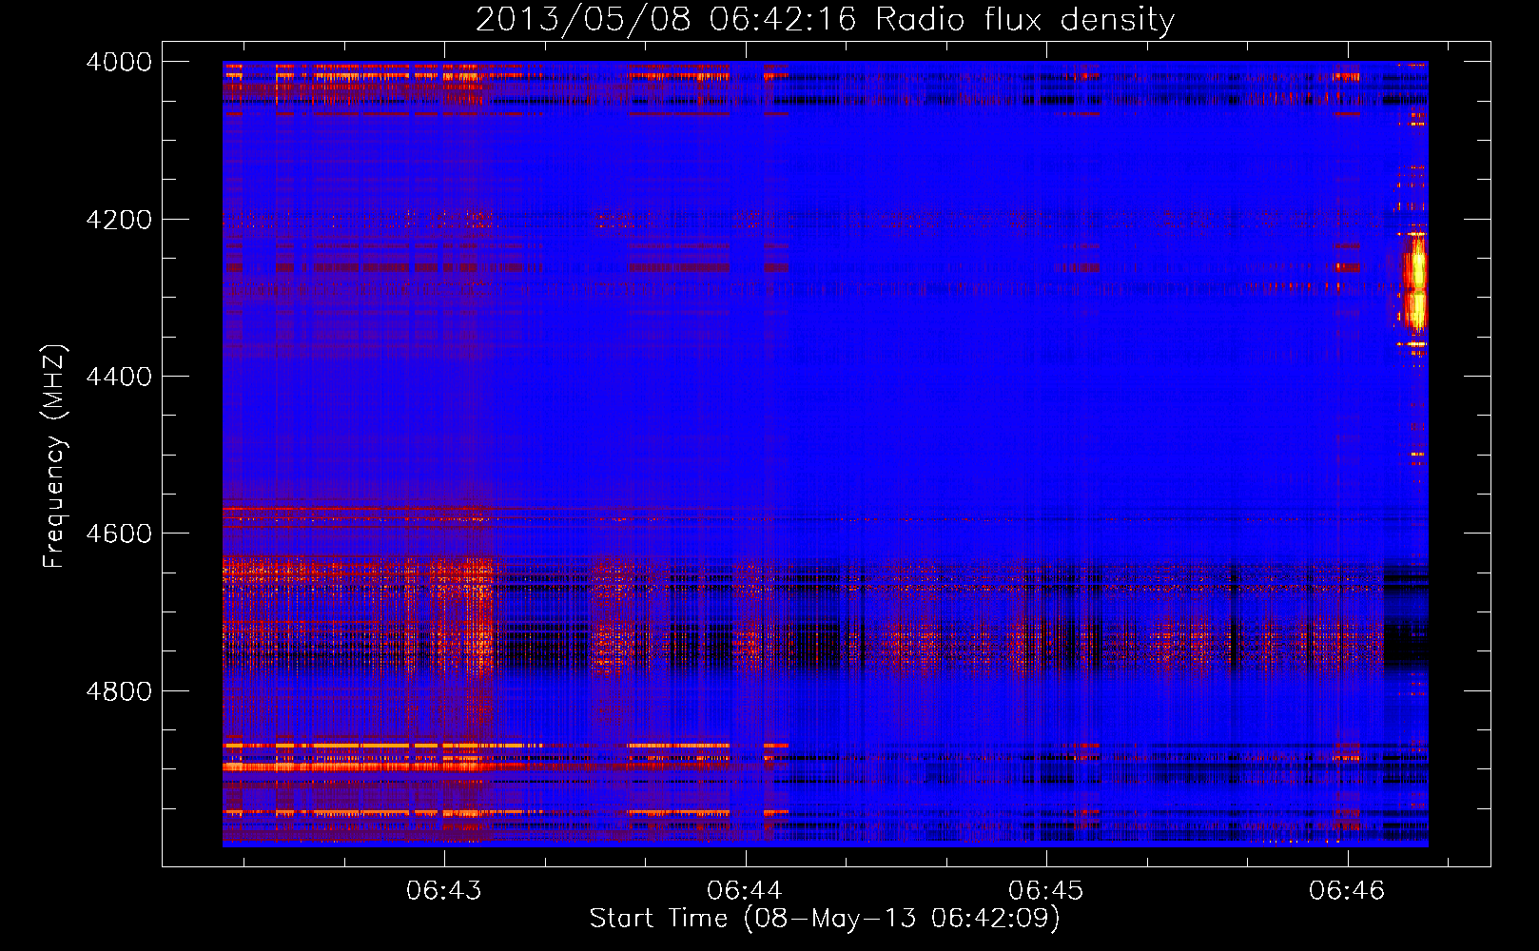The width and height of the screenshot is (1539, 951).
Task: Click the 'Start Time (08-May-13 06:42:09)' axis title
Action: click(825, 919)
